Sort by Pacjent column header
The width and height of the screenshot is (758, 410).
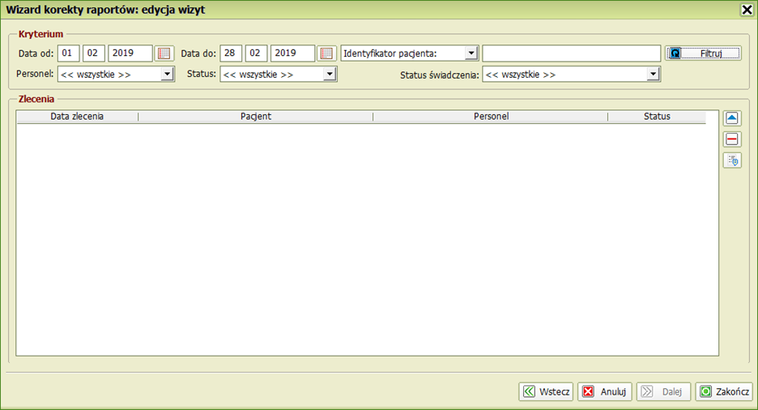255,117
